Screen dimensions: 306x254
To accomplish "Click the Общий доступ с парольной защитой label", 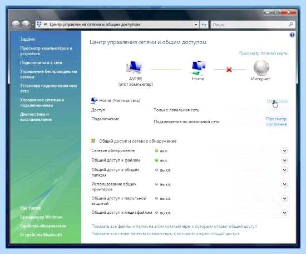I will point(119,201).
